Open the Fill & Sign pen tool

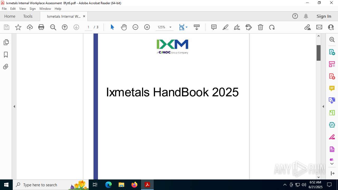click(x=237, y=27)
